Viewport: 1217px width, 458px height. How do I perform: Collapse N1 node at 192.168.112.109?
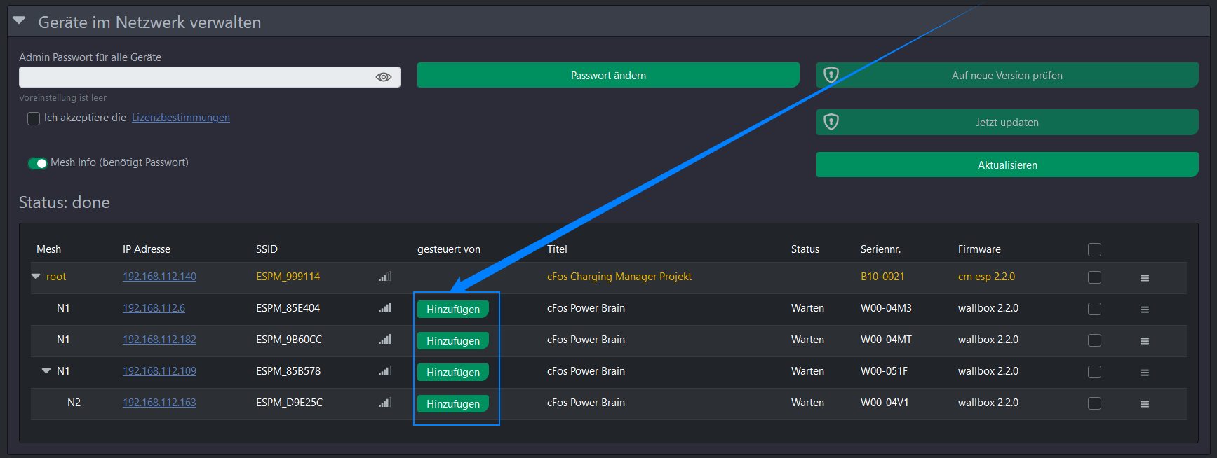pyautogui.click(x=46, y=371)
